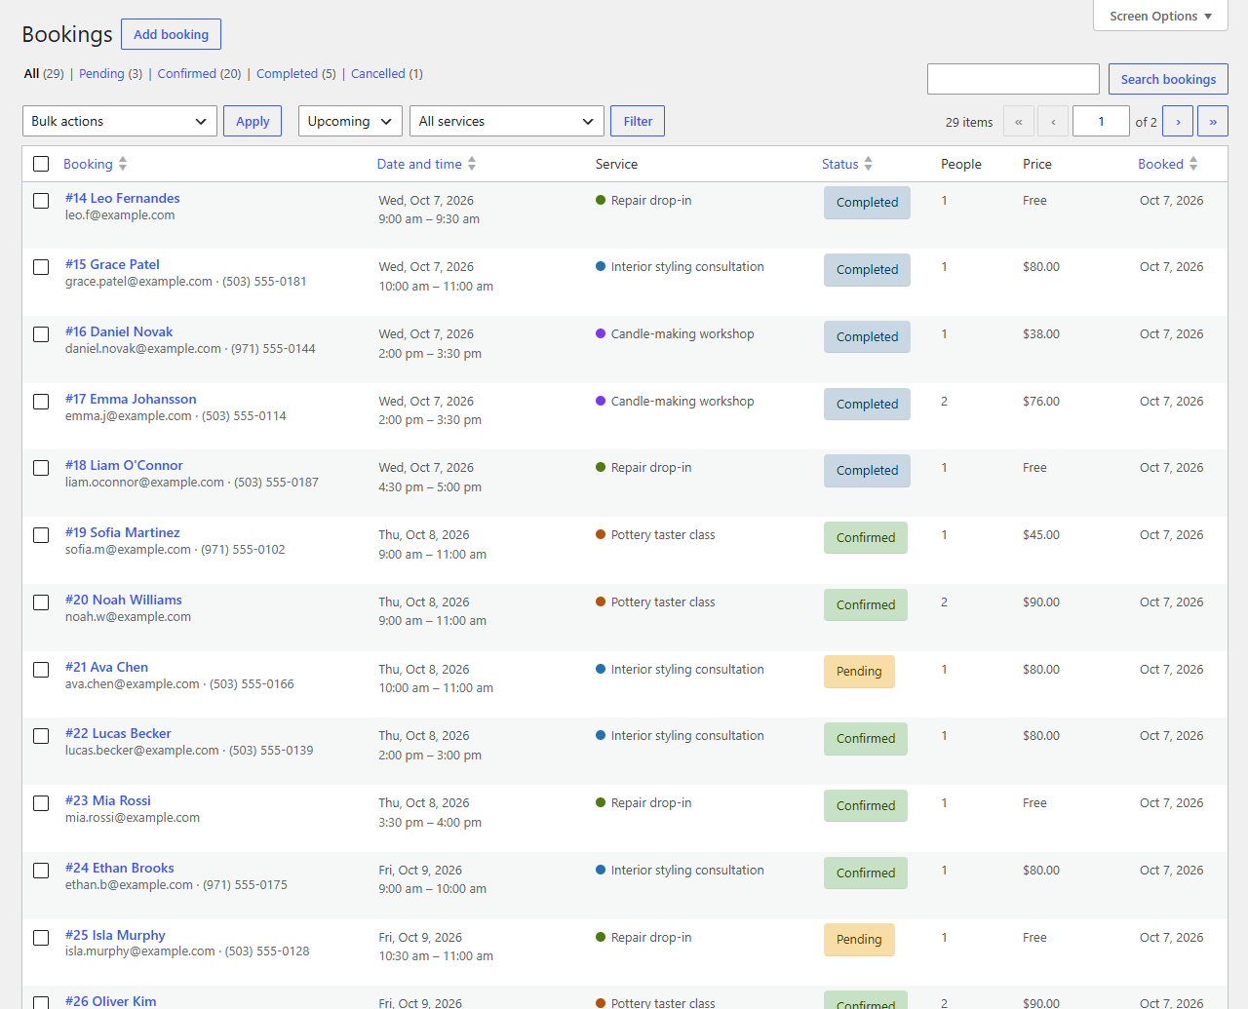Click the Booked column sort arrows
Image resolution: width=1248 pixels, height=1009 pixels.
point(1193,164)
